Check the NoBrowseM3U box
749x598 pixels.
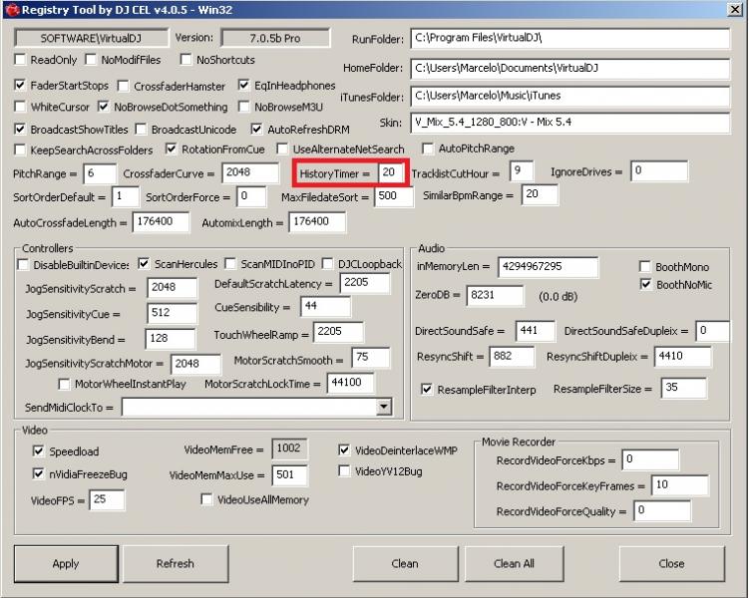coord(243,106)
